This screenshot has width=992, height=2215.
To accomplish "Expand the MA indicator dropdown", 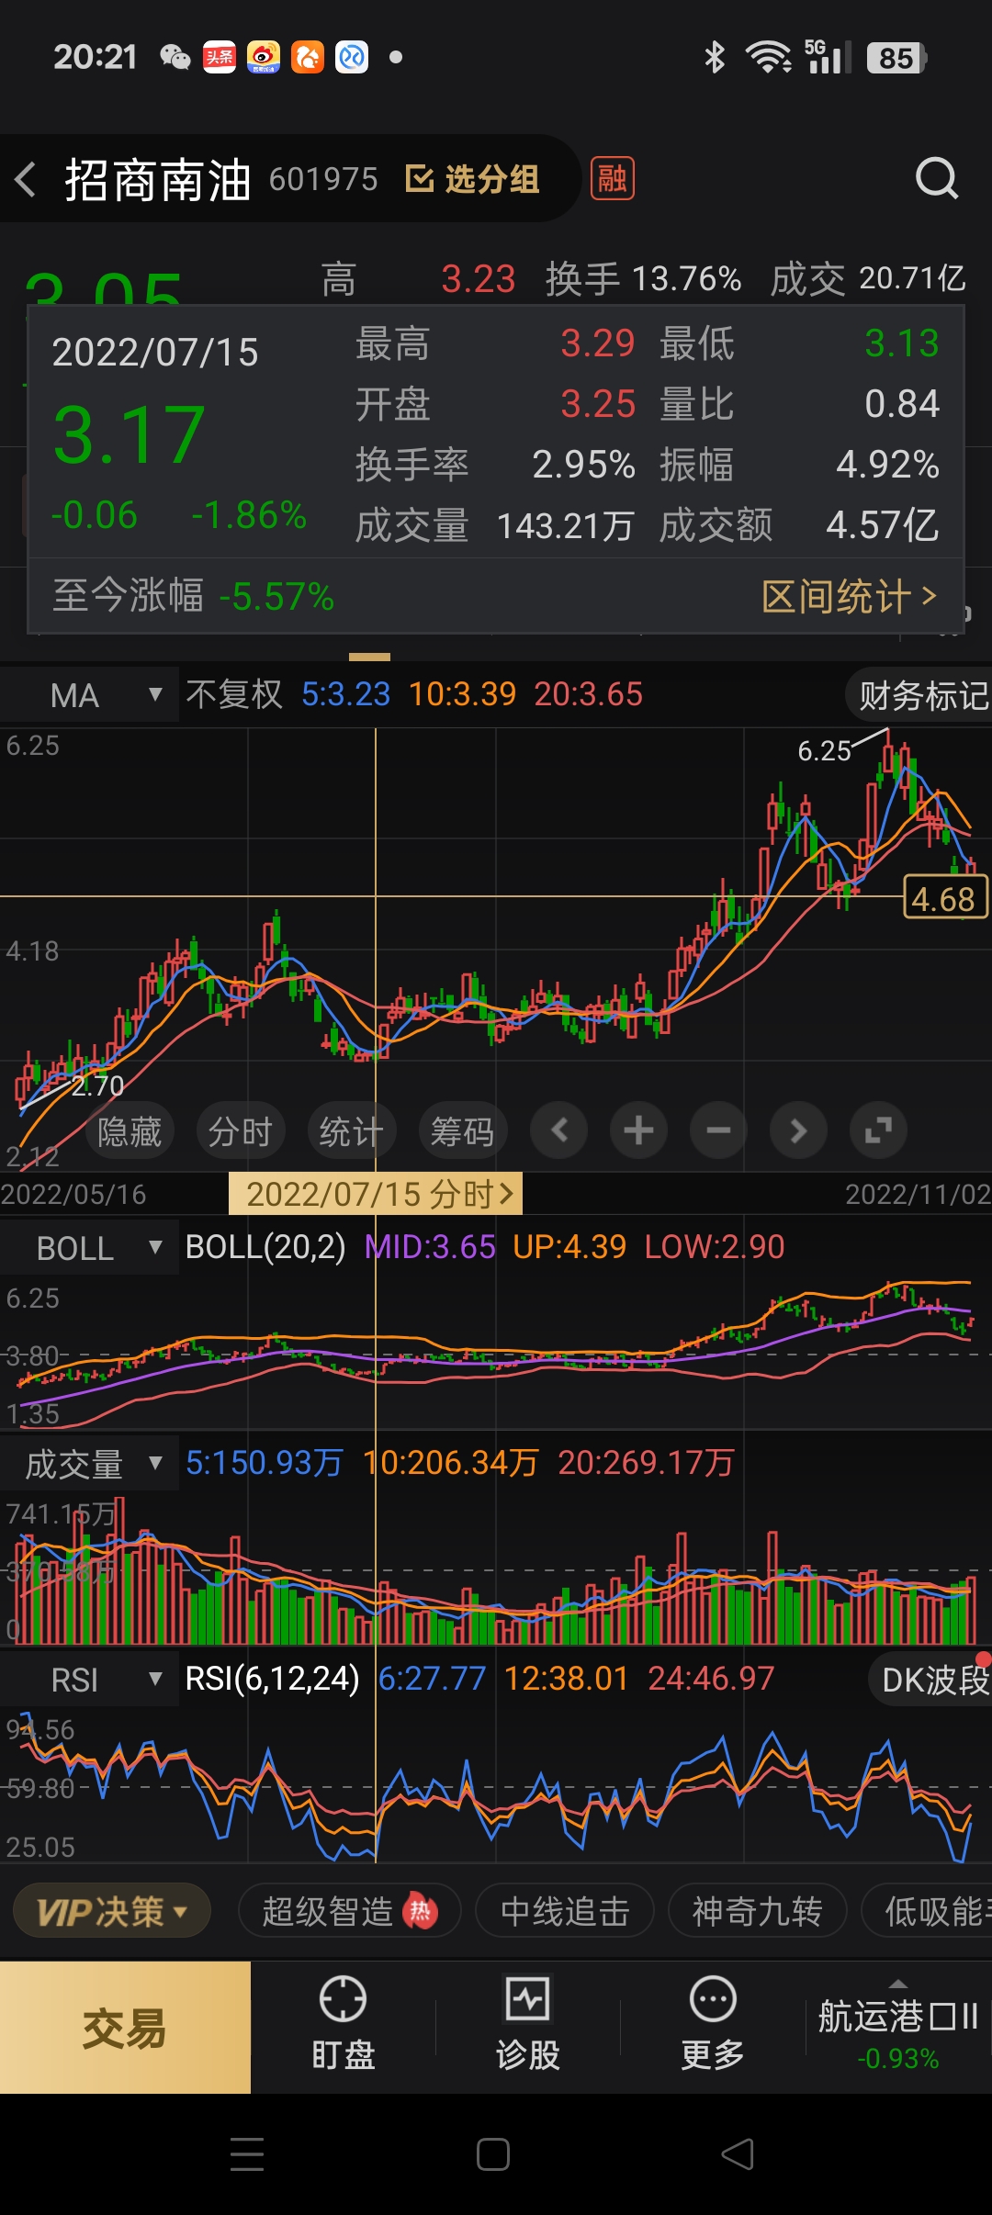I will [x=90, y=695].
